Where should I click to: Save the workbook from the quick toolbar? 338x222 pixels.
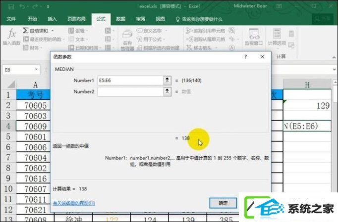tap(11, 6)
